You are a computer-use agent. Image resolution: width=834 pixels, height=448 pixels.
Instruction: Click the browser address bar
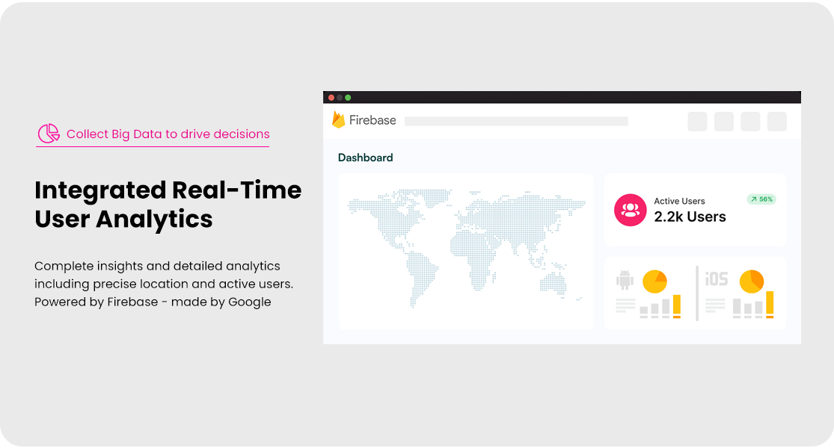click(x=516, y=120)
